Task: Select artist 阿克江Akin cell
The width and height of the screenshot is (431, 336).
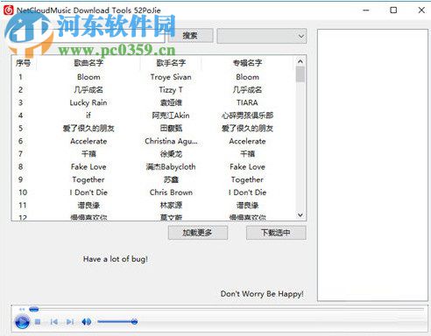Action: [171, 115]
